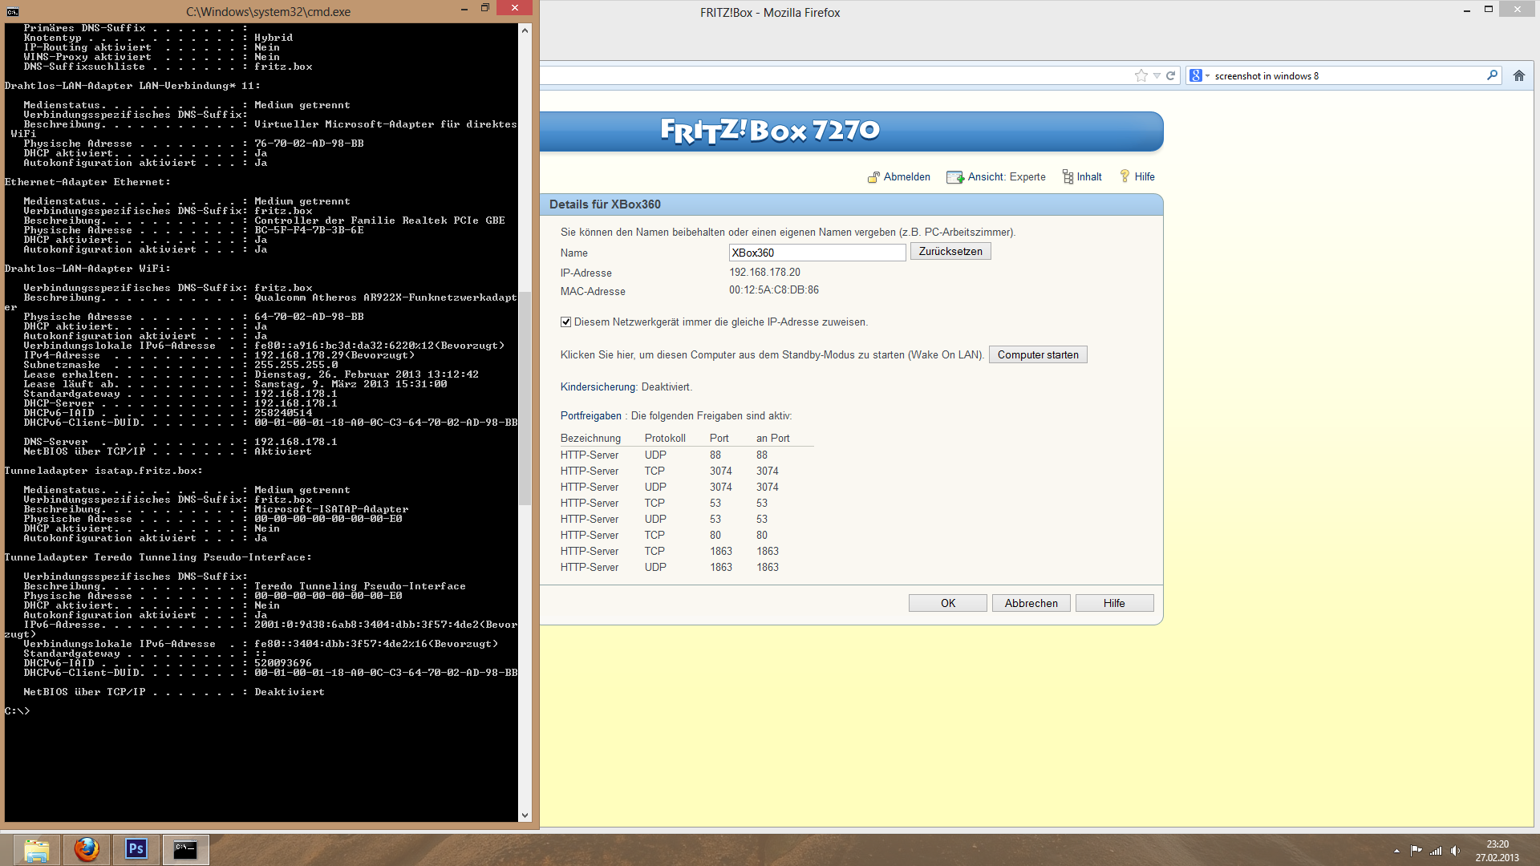
Task: Open URL history dropdown arrow
Action: 1157,75
